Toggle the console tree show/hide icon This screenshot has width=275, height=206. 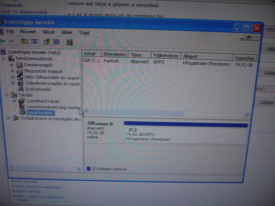point(34,42)
